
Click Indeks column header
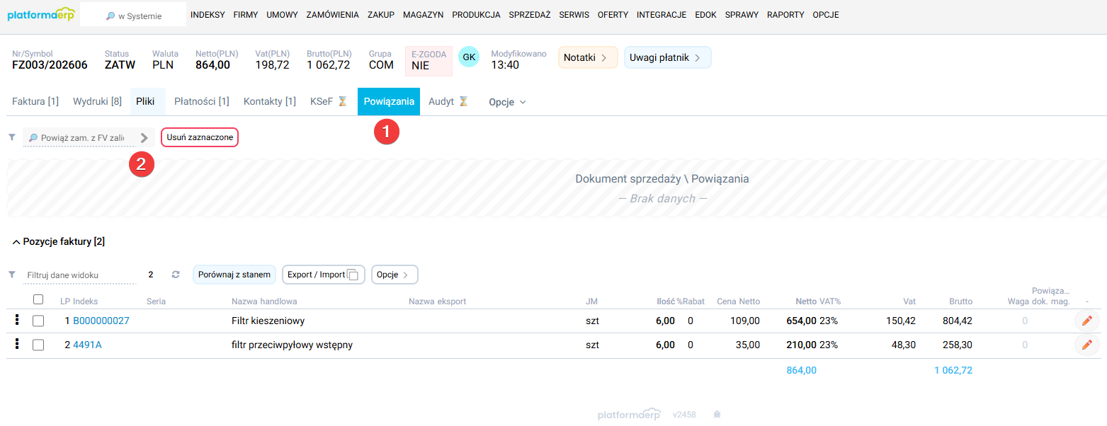(x=85, y=301)
